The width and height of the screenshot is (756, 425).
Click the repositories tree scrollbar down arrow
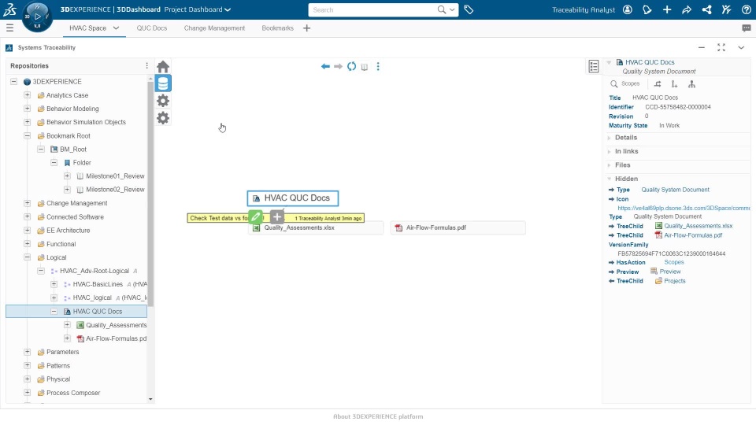(x=150, y=399)
